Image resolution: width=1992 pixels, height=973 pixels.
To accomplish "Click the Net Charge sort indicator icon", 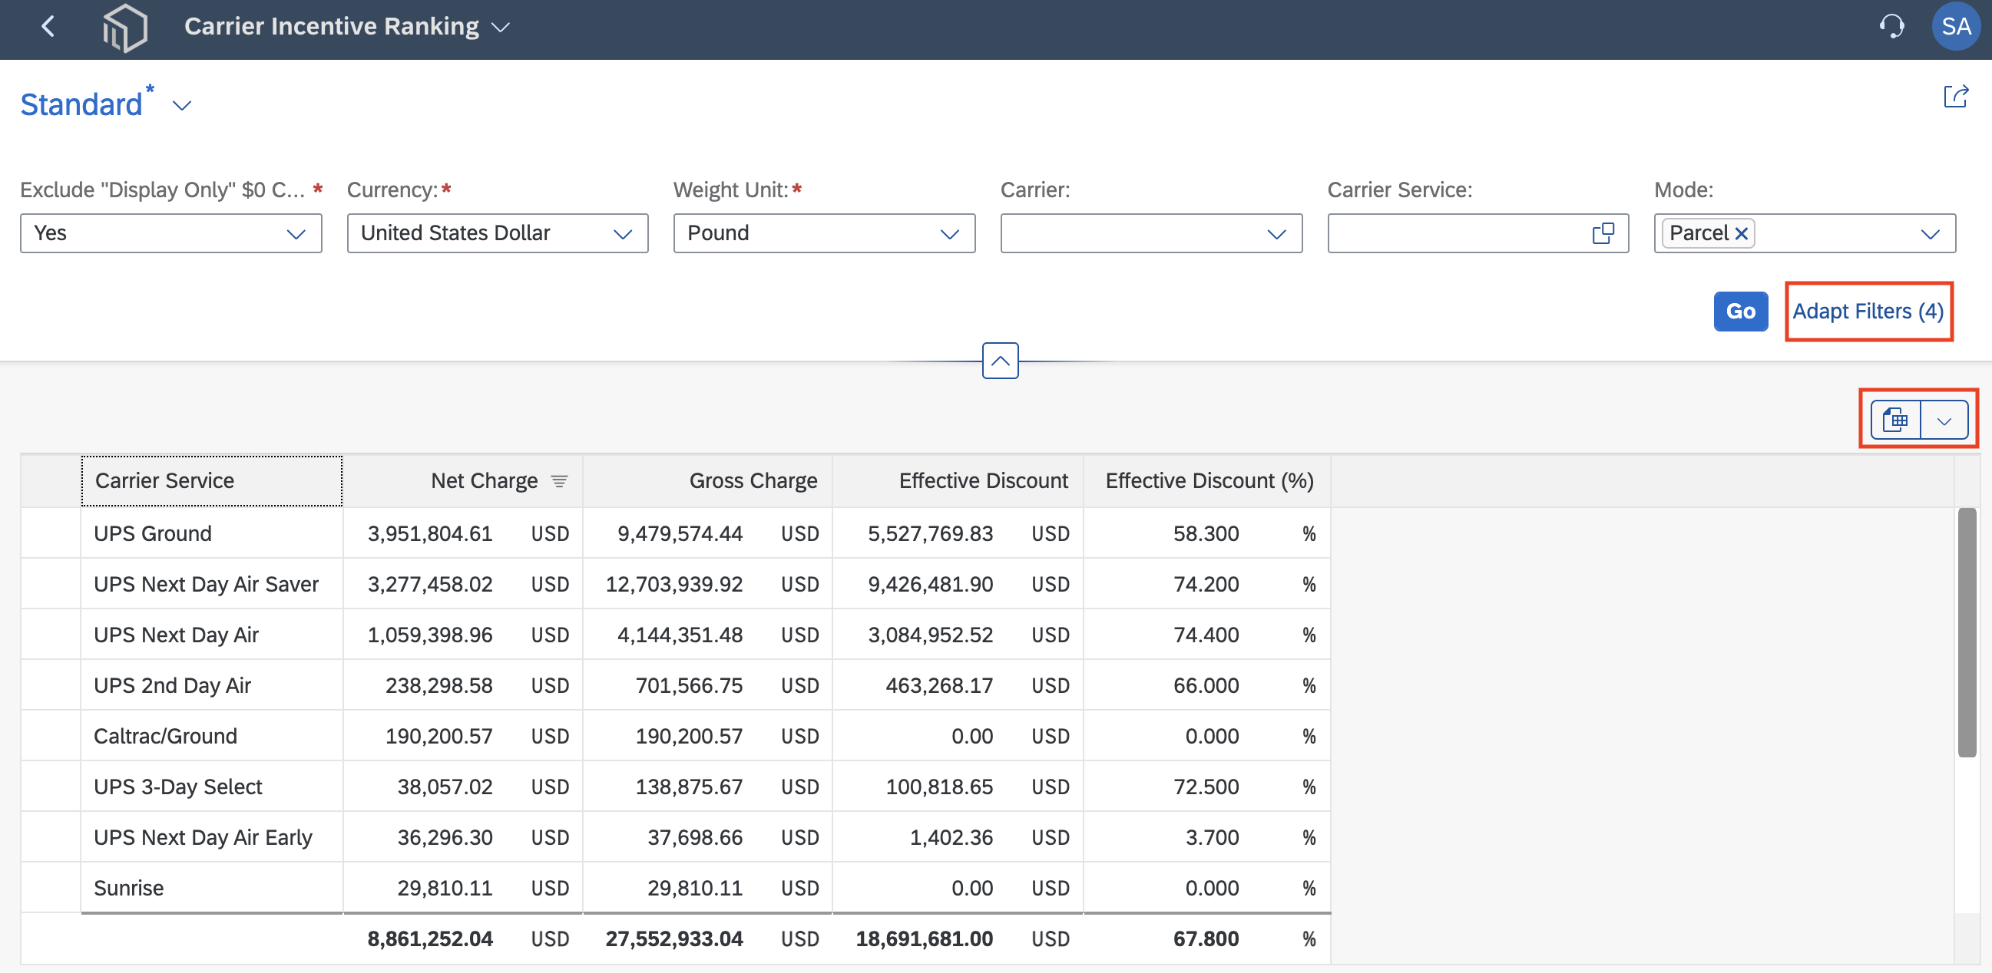I will 559,481.
